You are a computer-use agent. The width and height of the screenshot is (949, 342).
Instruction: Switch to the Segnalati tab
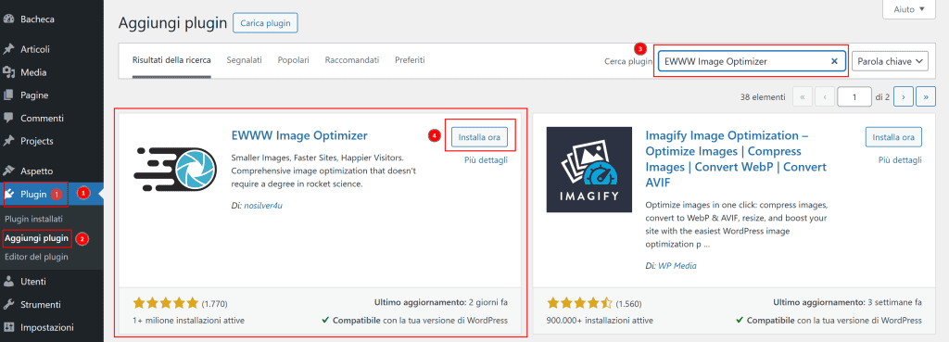point(245,60)
